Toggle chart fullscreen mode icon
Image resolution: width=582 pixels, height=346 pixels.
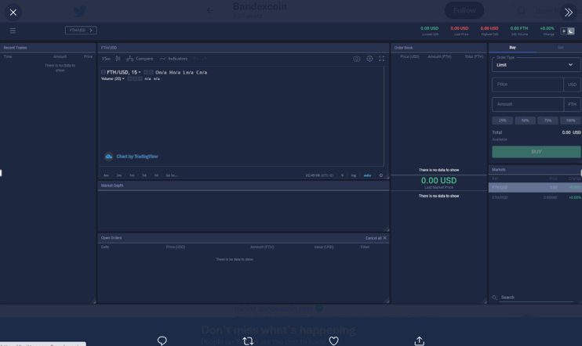(x=381, y=59)
